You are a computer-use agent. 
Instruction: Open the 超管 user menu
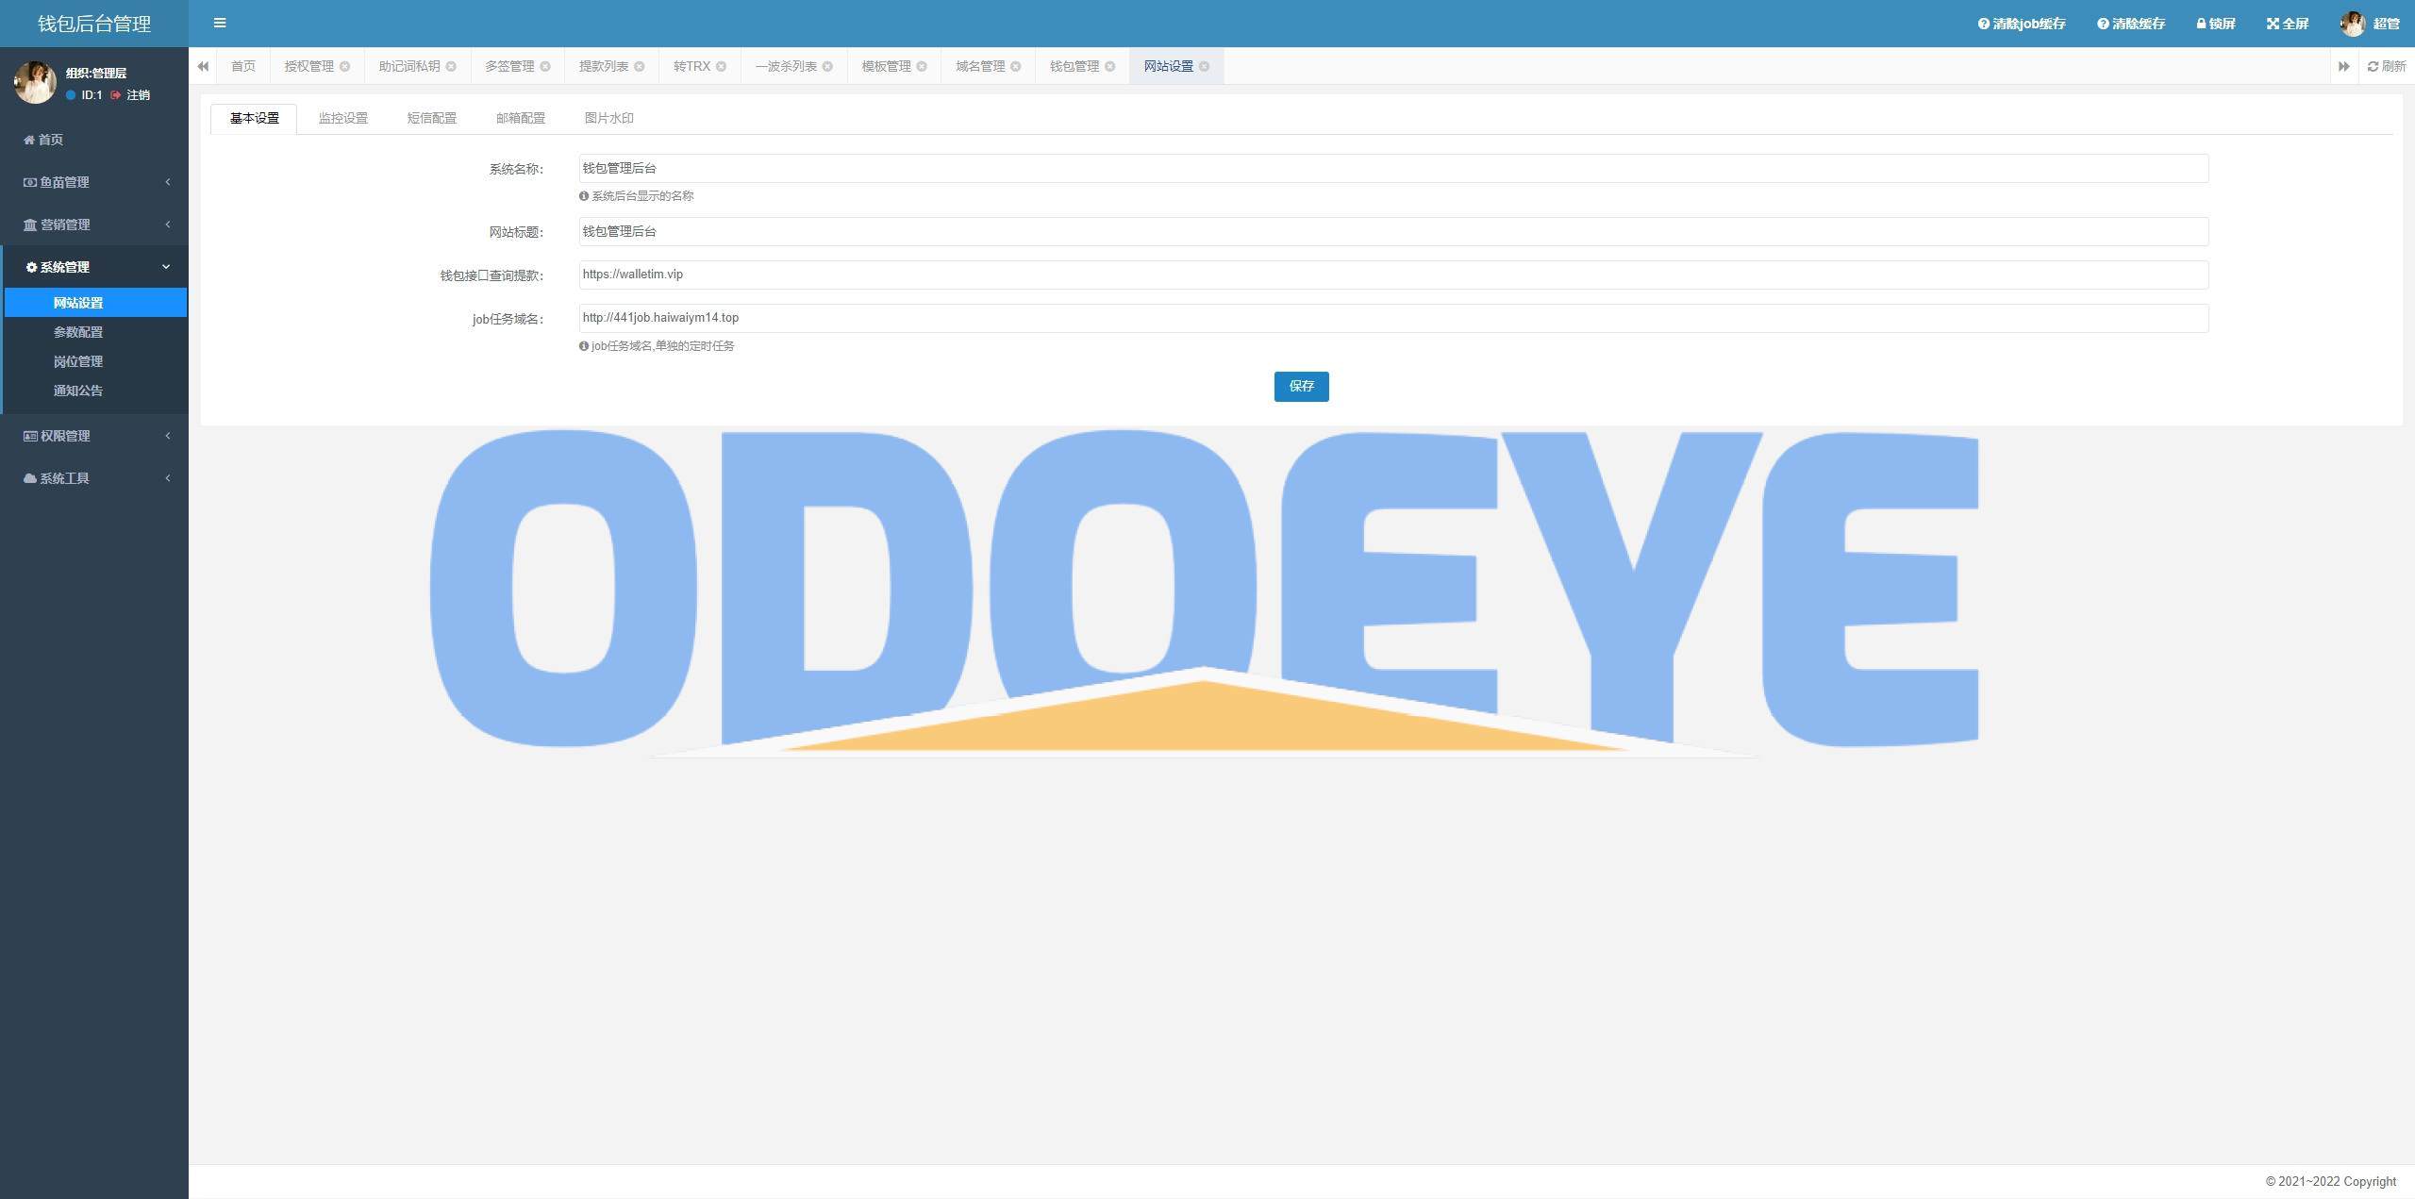2370,24
